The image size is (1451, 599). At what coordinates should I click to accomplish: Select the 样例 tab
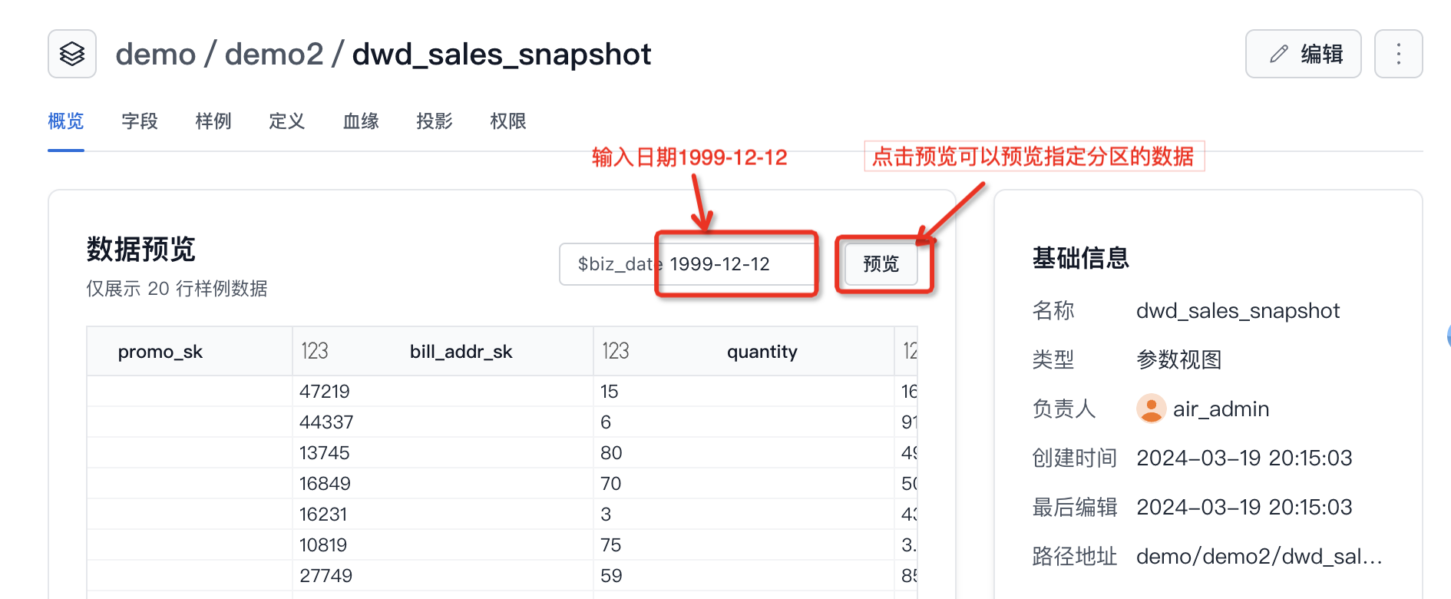(213, 121)
